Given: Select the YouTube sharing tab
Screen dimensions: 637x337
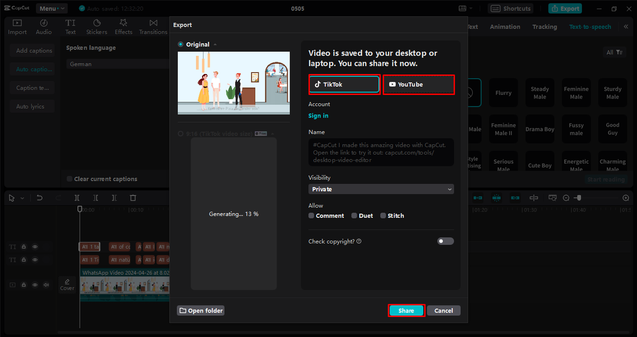Looking at the screenshot, I should pos(419,84).
